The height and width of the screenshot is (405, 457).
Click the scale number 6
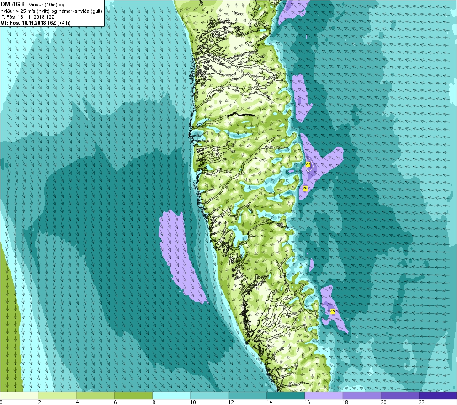(x=116, y=402)
